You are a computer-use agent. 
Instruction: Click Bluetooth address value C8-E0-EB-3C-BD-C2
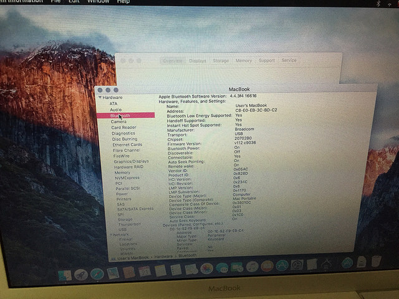coord(256,110)
